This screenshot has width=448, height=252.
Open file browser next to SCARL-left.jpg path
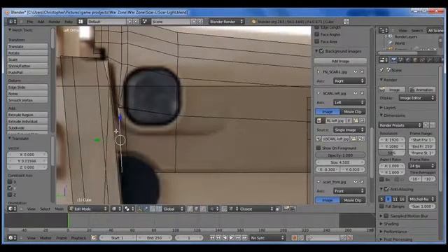[353, 139]
